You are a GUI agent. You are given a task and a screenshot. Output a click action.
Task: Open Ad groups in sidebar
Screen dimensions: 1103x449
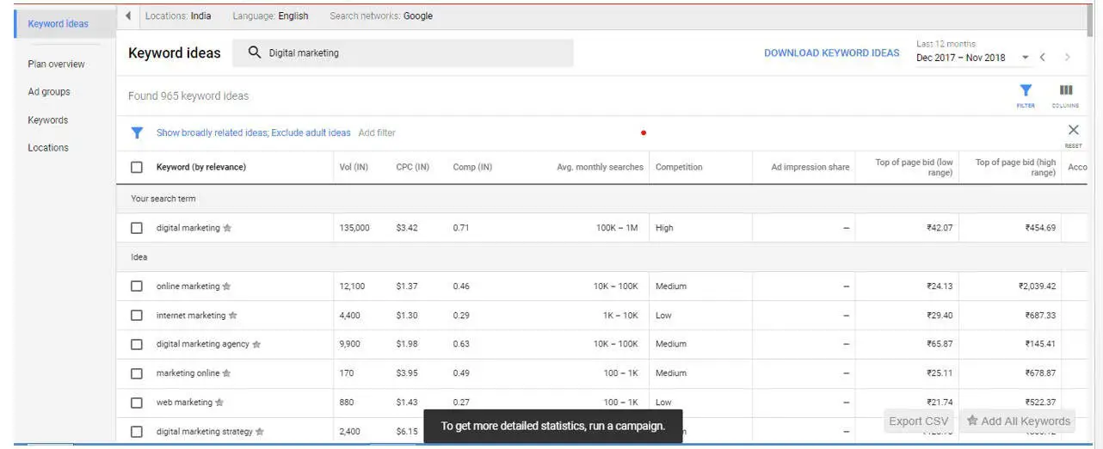pos(49,92)
